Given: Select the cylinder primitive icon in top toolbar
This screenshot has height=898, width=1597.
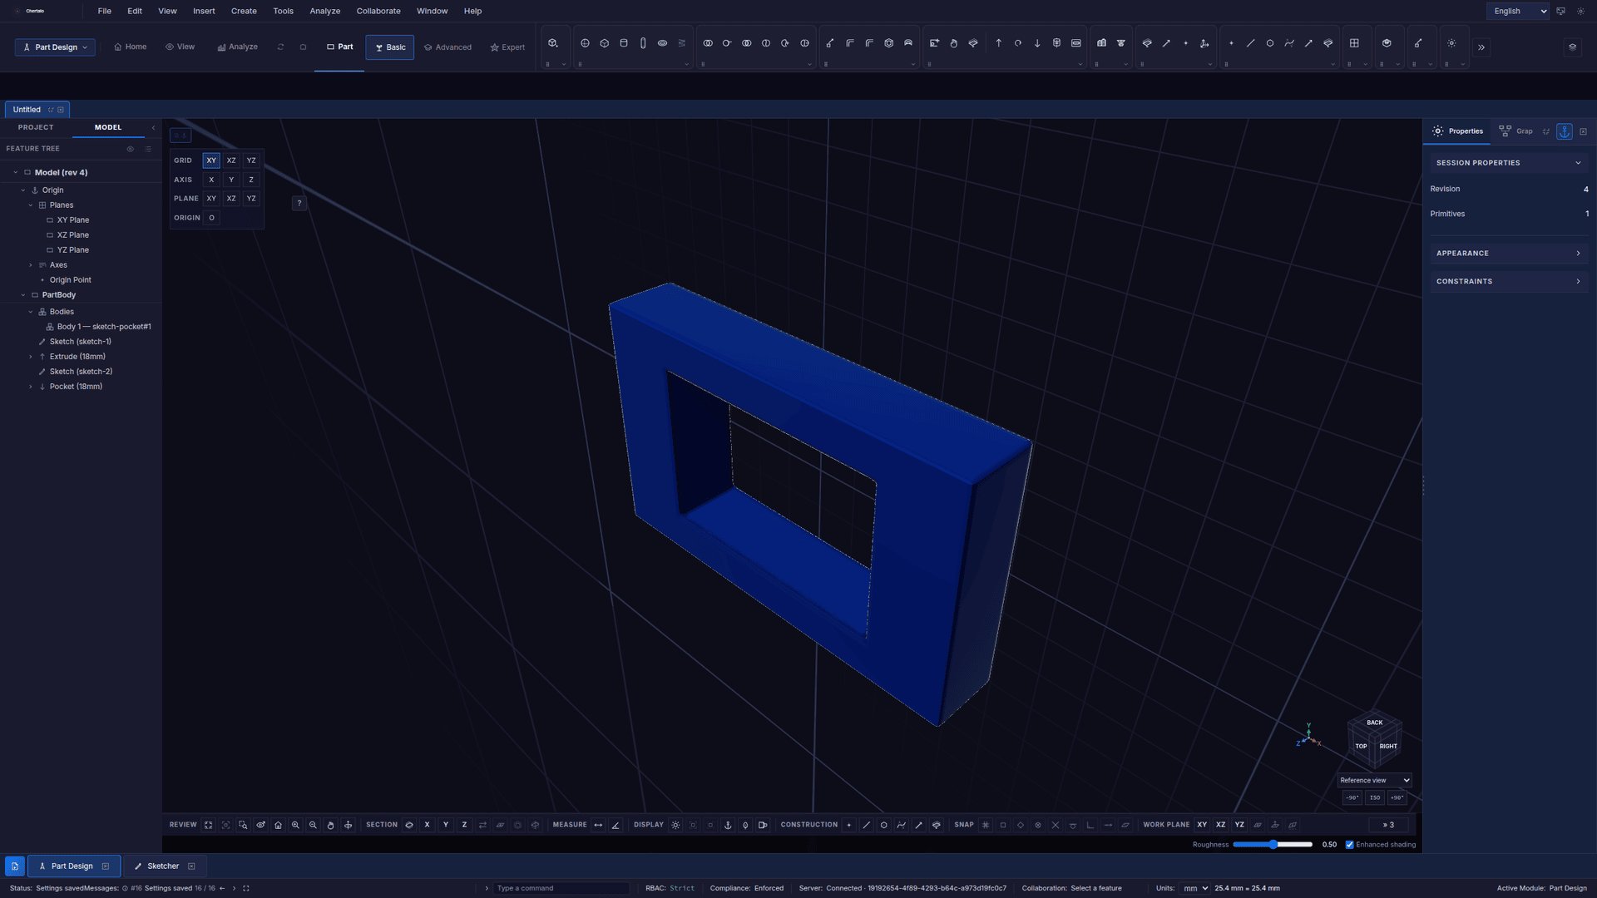Looking at the screenshot, I should point(624,43).
